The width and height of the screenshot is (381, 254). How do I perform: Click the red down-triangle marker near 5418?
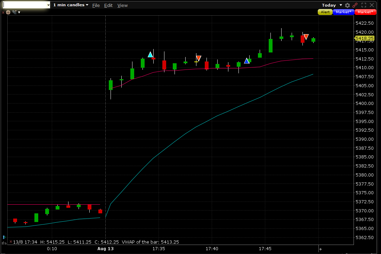tap(306, 37)
